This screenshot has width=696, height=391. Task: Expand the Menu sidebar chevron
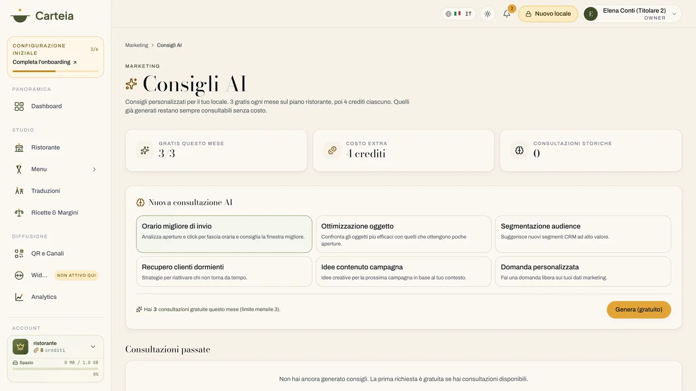pyautogui.click(x=94, y=169)
